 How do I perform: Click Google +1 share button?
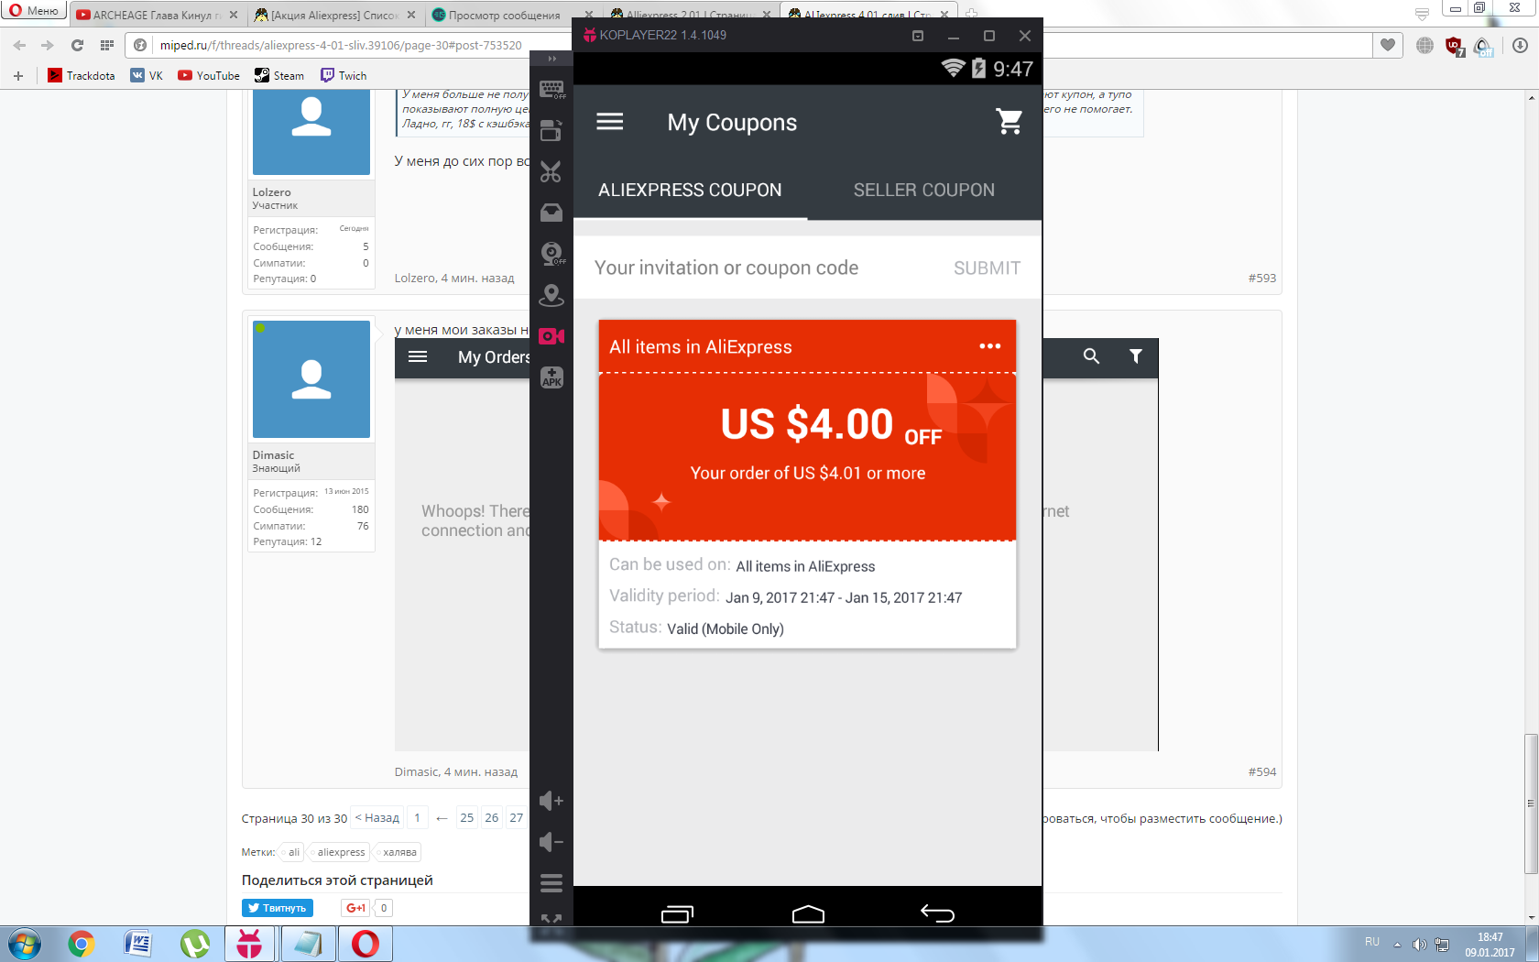[x=355, y=908]
